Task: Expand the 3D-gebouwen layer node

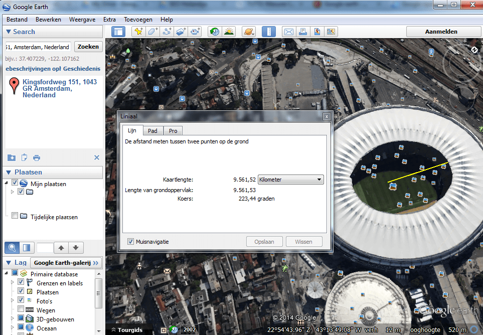Action: (x=13, y=318)
